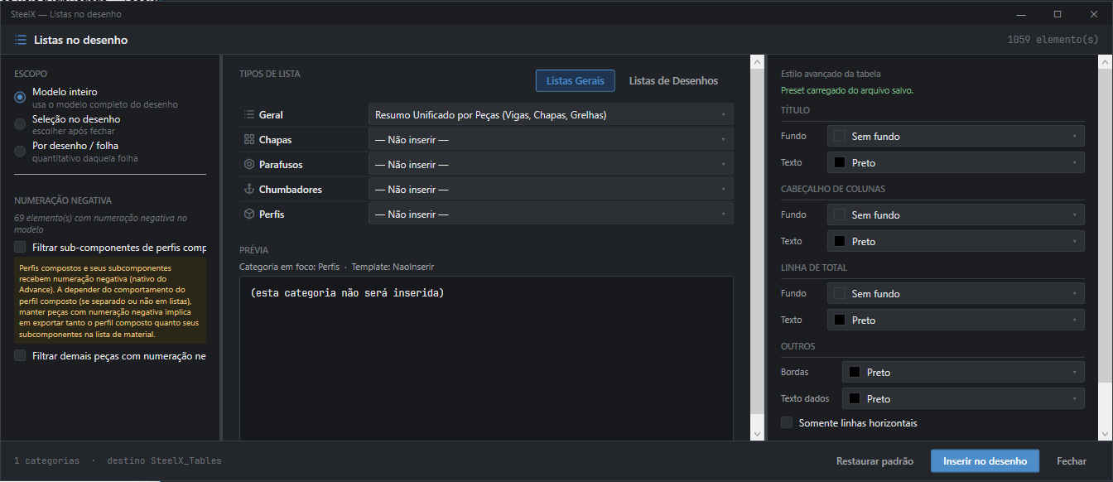Switch to the Listas de Desenhos tab

pos(673,80)
